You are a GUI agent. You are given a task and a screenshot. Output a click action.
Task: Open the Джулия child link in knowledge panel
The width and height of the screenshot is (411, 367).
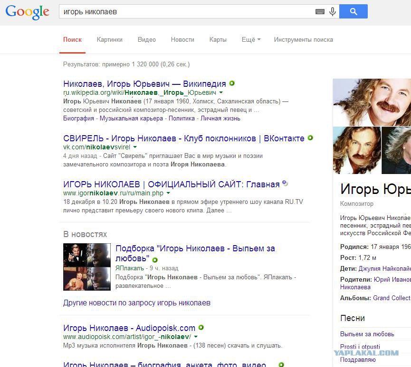384,269
